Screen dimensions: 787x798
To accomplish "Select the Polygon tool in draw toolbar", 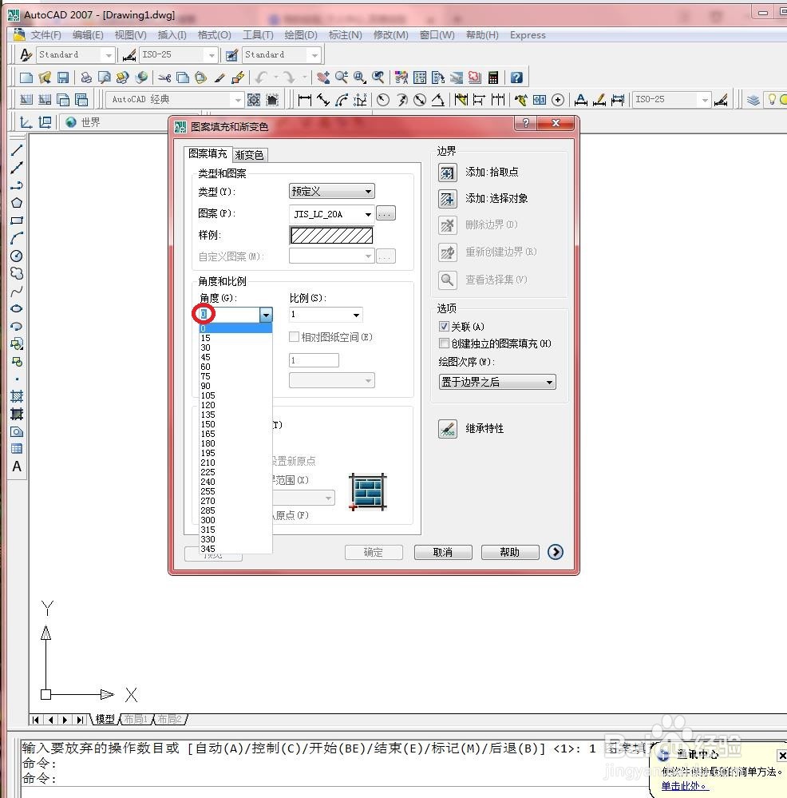I will 17,203.
